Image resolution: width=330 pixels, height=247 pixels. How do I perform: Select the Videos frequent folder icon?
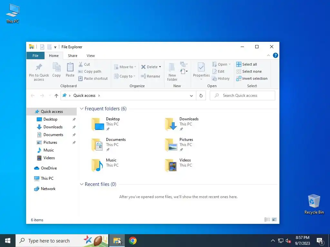tap(171, 165)
